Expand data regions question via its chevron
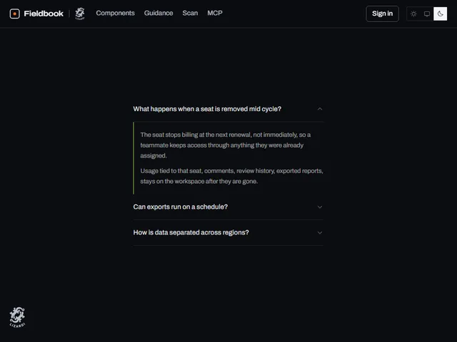457x342 pixels. 320,233
